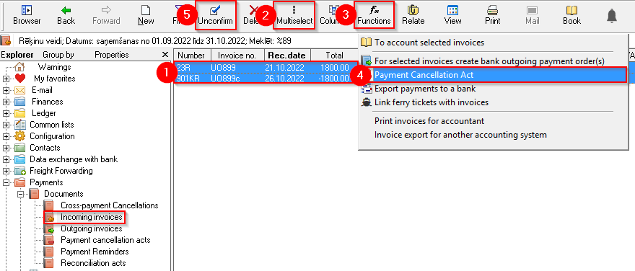
Task: Click the Forward navigation button
Action: click(106, 15)
